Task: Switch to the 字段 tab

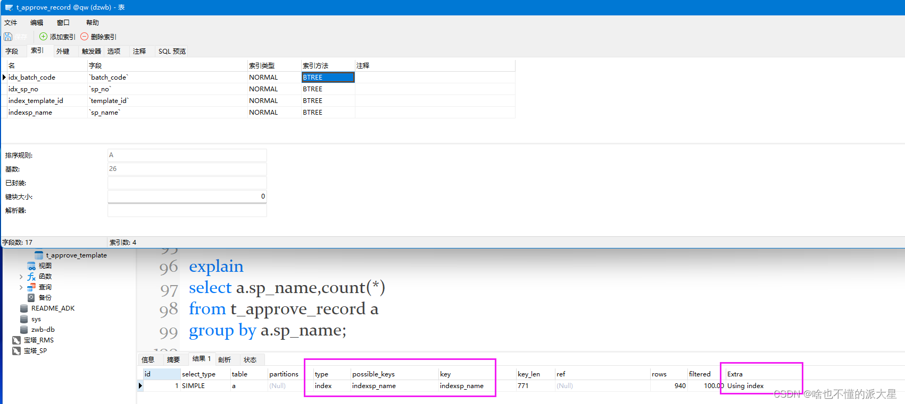Action: (12, 51)
